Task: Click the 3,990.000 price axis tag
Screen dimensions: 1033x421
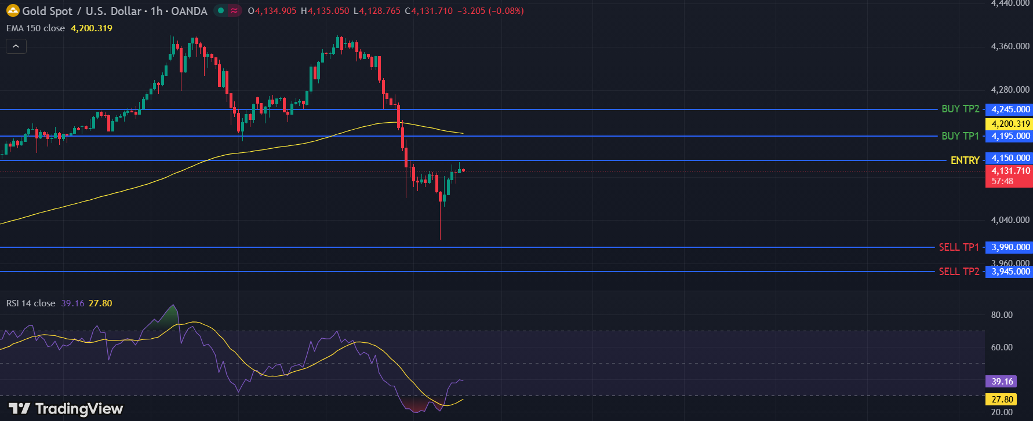Action: pyautogui.click(x=1010, y=247)
